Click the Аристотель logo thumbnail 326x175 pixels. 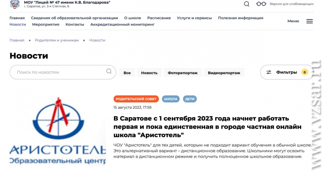58,131
